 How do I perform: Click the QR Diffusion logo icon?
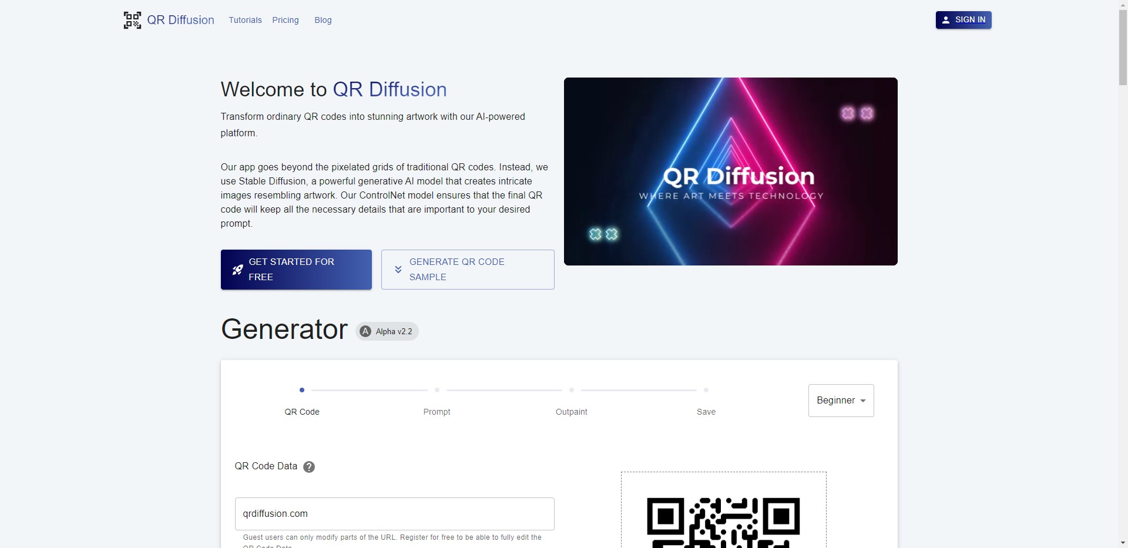[132, 19]
